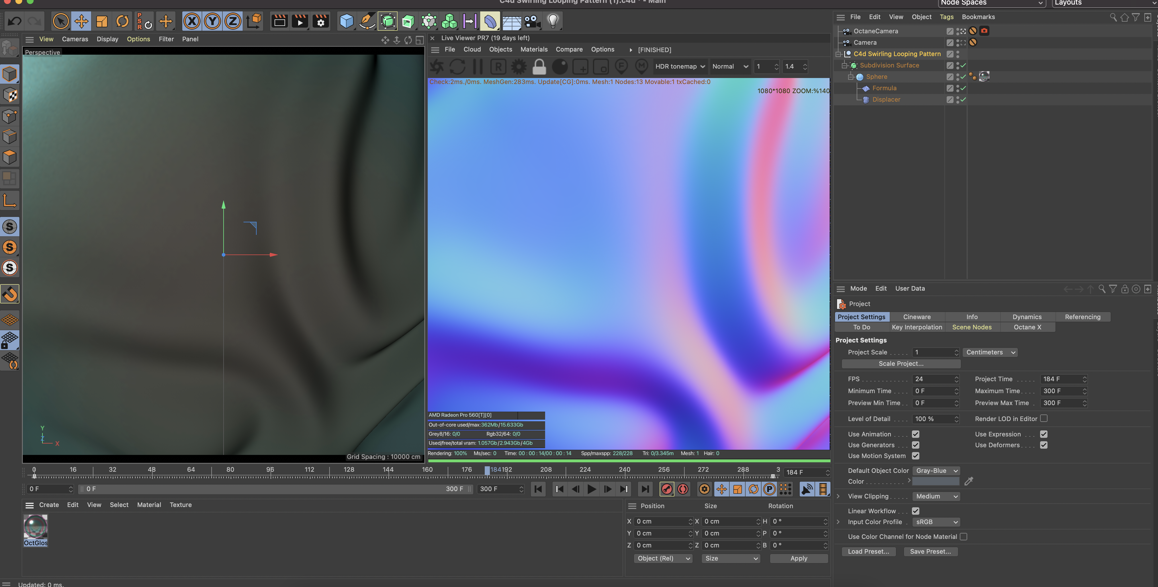
Task: Switch to the Octane X tab
Action: point(1027,327)
